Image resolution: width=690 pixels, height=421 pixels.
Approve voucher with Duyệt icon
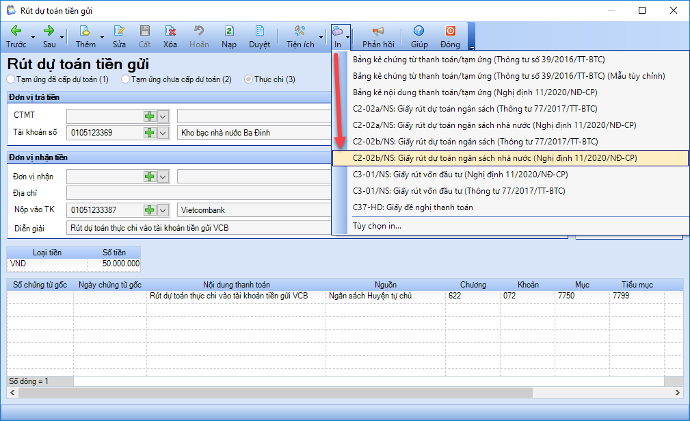coord(260,30)
